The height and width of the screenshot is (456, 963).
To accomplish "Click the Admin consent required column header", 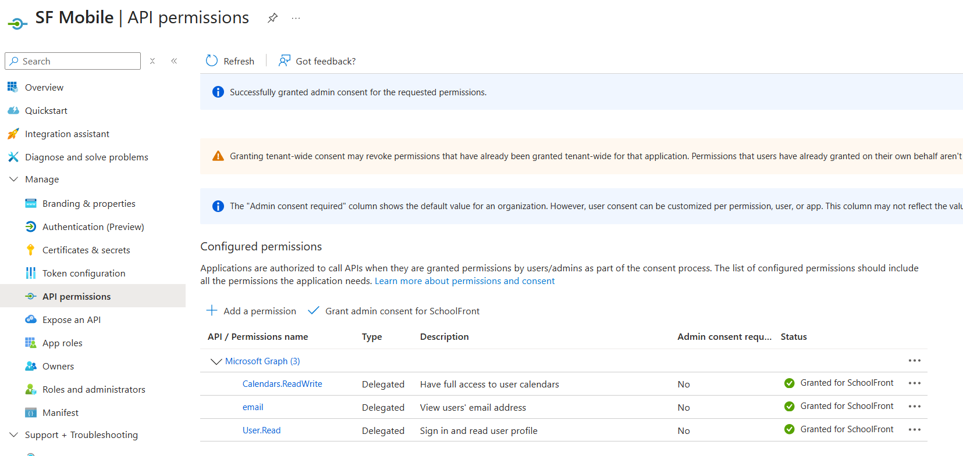I will pos(724,337).
